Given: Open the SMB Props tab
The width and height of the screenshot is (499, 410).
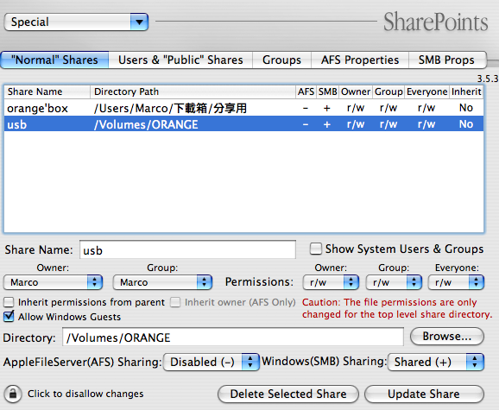Looking at the screenshot, I should point(447,60).
